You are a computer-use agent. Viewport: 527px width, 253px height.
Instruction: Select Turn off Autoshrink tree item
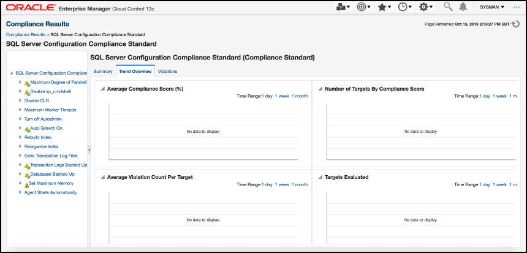coord(43,119)
